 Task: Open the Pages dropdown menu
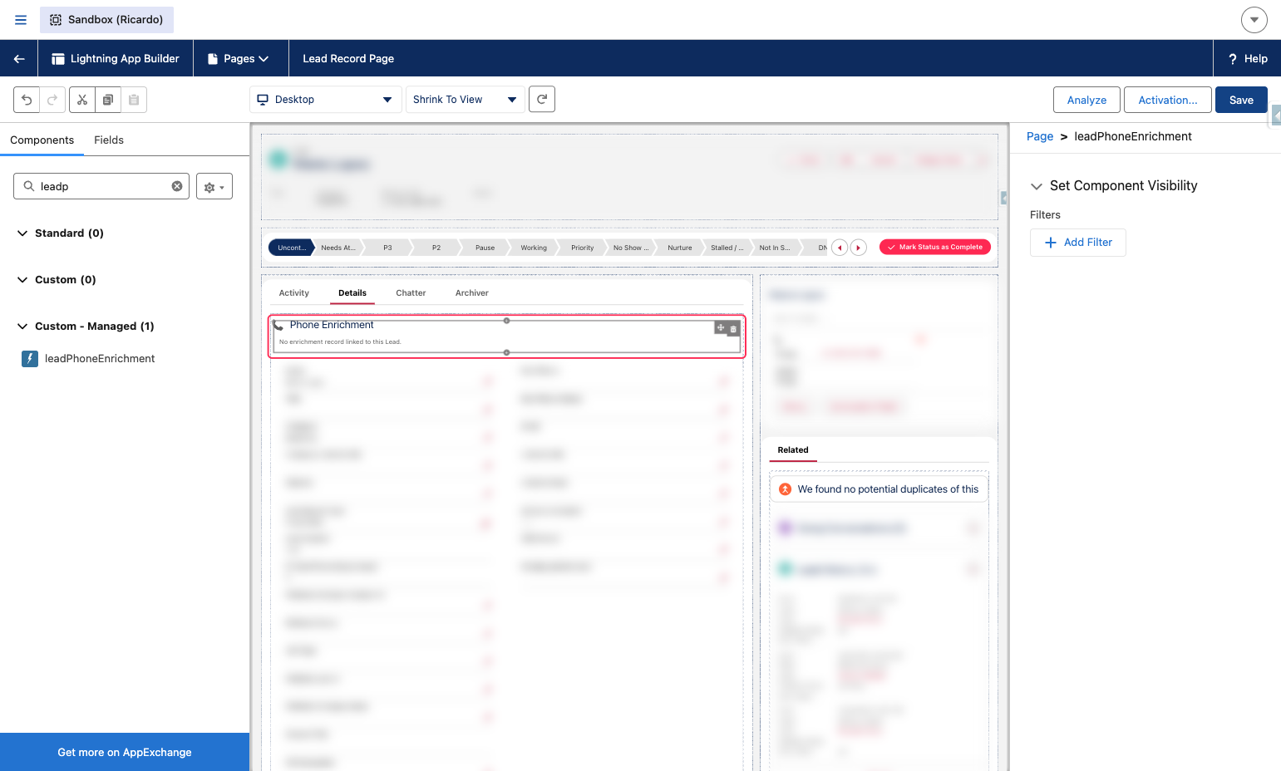coord(238,59)
